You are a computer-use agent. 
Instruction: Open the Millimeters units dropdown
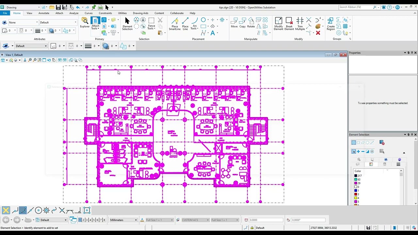[123, 220]
